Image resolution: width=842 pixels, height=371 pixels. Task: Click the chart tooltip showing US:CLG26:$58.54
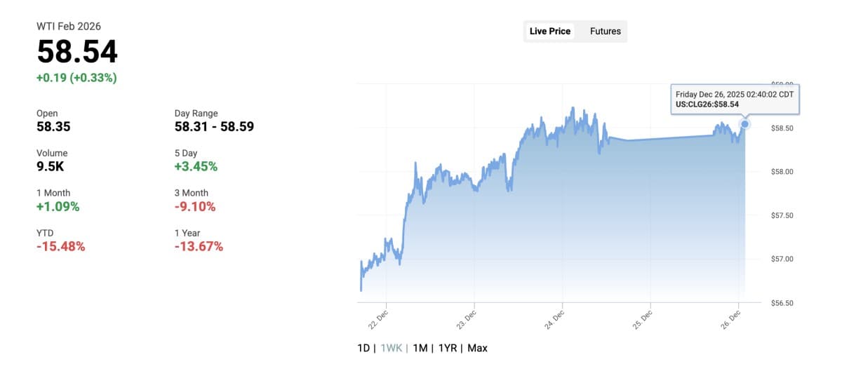tap(735, 99)
